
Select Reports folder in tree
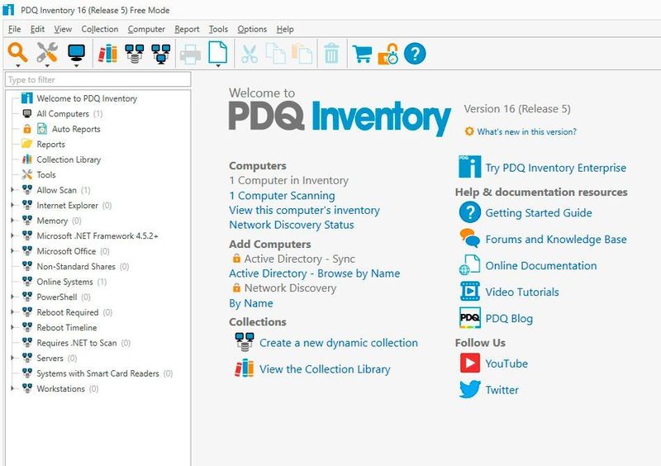[x=50, y=145]
